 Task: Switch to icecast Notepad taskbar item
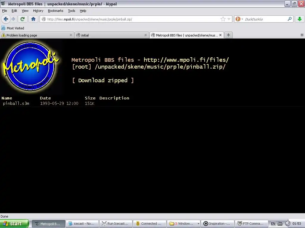click(82, 224)
